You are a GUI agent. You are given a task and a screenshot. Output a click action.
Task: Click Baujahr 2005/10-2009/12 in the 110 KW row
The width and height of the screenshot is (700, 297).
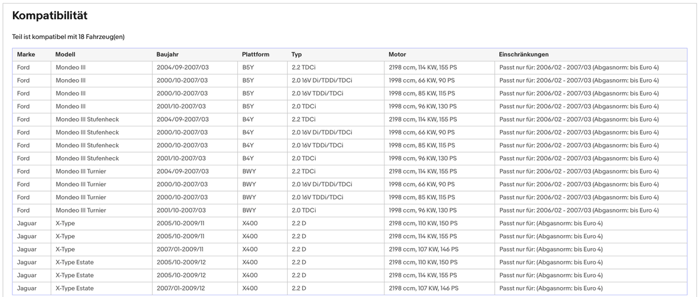click(x=181, y=262)
